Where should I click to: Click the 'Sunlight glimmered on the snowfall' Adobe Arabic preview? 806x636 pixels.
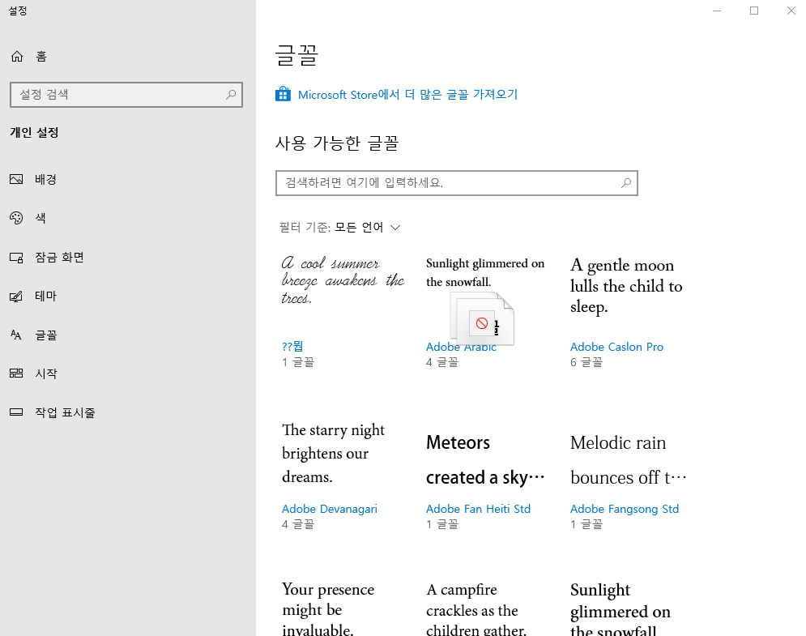(x=485, y=272)
